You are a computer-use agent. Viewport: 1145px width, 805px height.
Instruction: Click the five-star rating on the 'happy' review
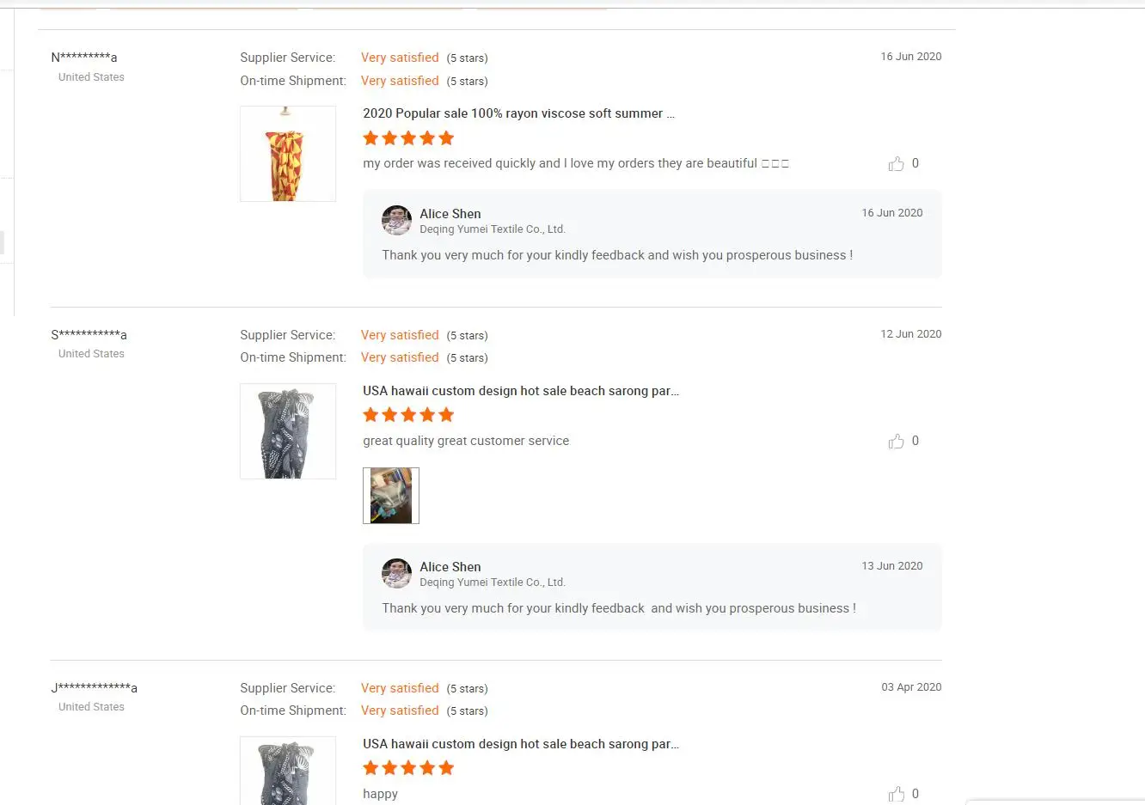click(x=408, y=768)
